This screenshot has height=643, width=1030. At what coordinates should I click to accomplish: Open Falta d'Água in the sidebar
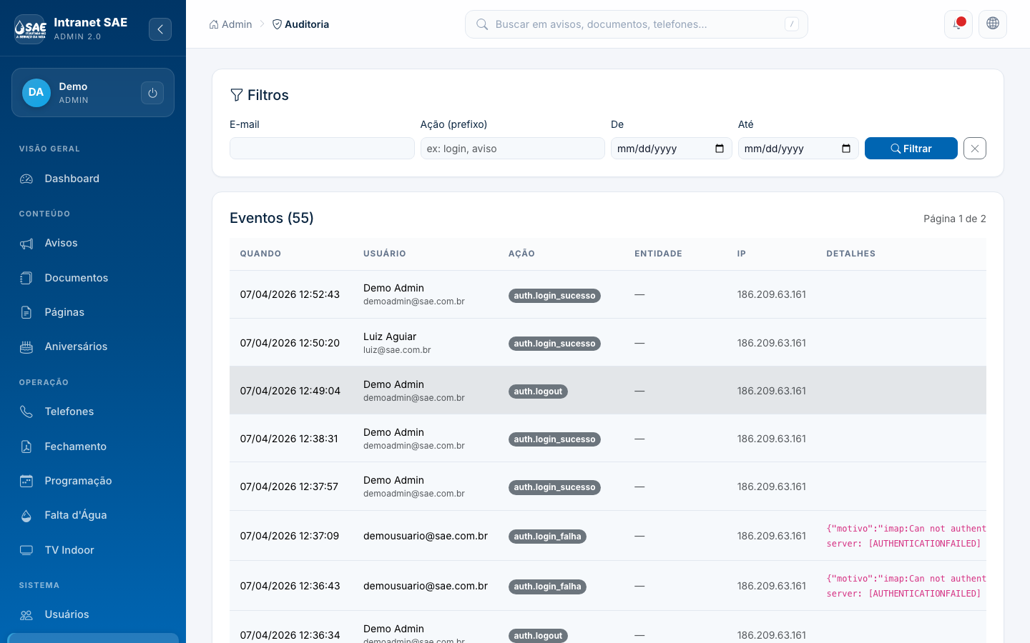click(93, 515)
